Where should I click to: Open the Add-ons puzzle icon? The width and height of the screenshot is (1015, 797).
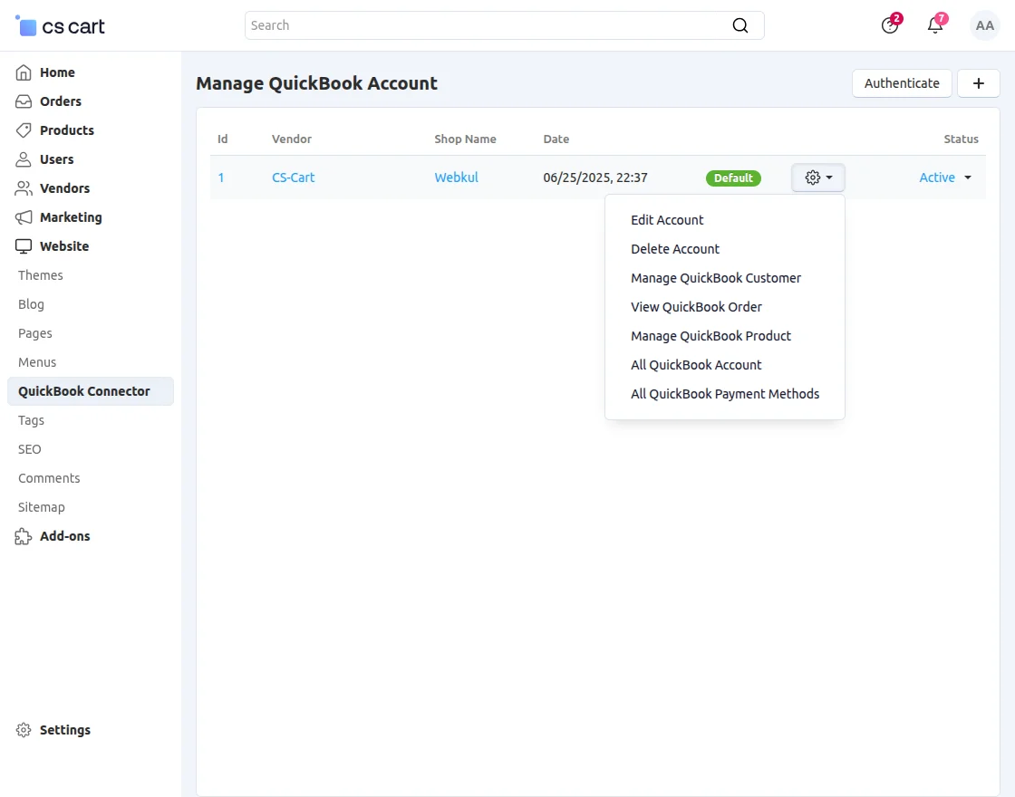tap(23, 535)
